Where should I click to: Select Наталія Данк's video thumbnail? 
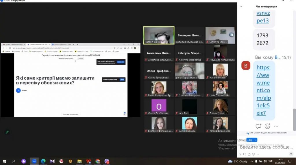[x=159, y=35]
